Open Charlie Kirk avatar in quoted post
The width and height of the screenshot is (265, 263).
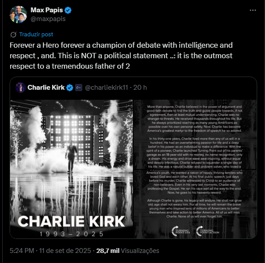(20, 88)
